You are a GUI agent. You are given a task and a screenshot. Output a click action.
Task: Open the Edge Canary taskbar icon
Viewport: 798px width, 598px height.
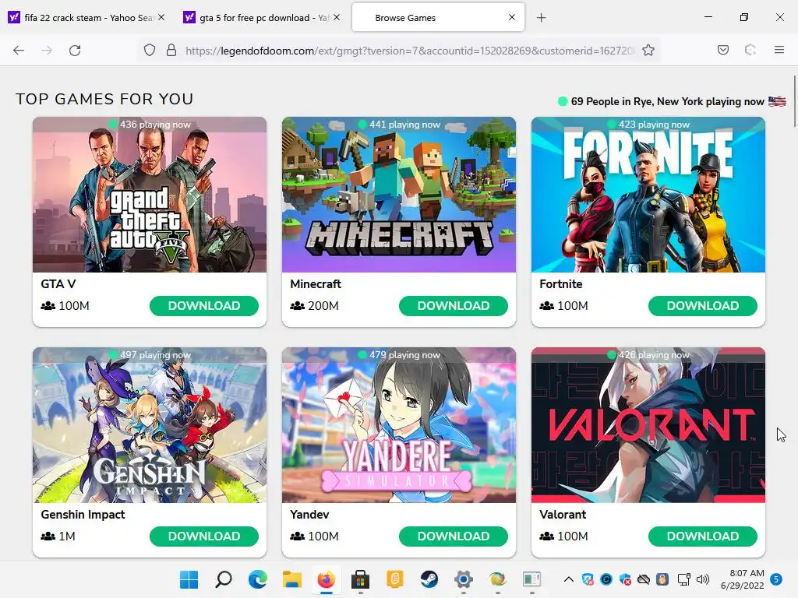(498, 579)
